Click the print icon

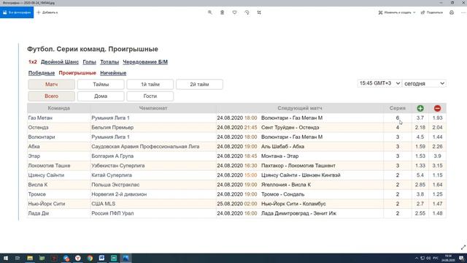click(452, 12)
